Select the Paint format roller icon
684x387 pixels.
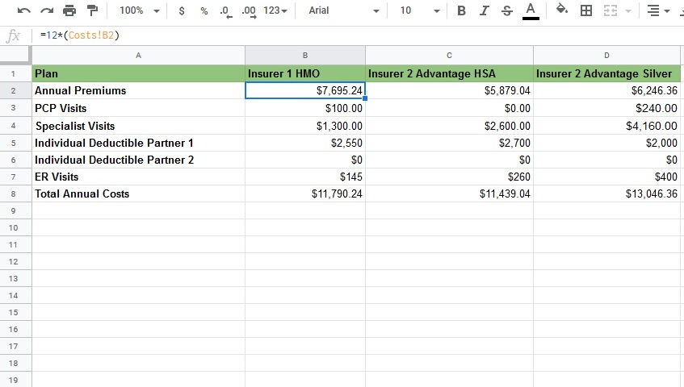coord(92,10)
